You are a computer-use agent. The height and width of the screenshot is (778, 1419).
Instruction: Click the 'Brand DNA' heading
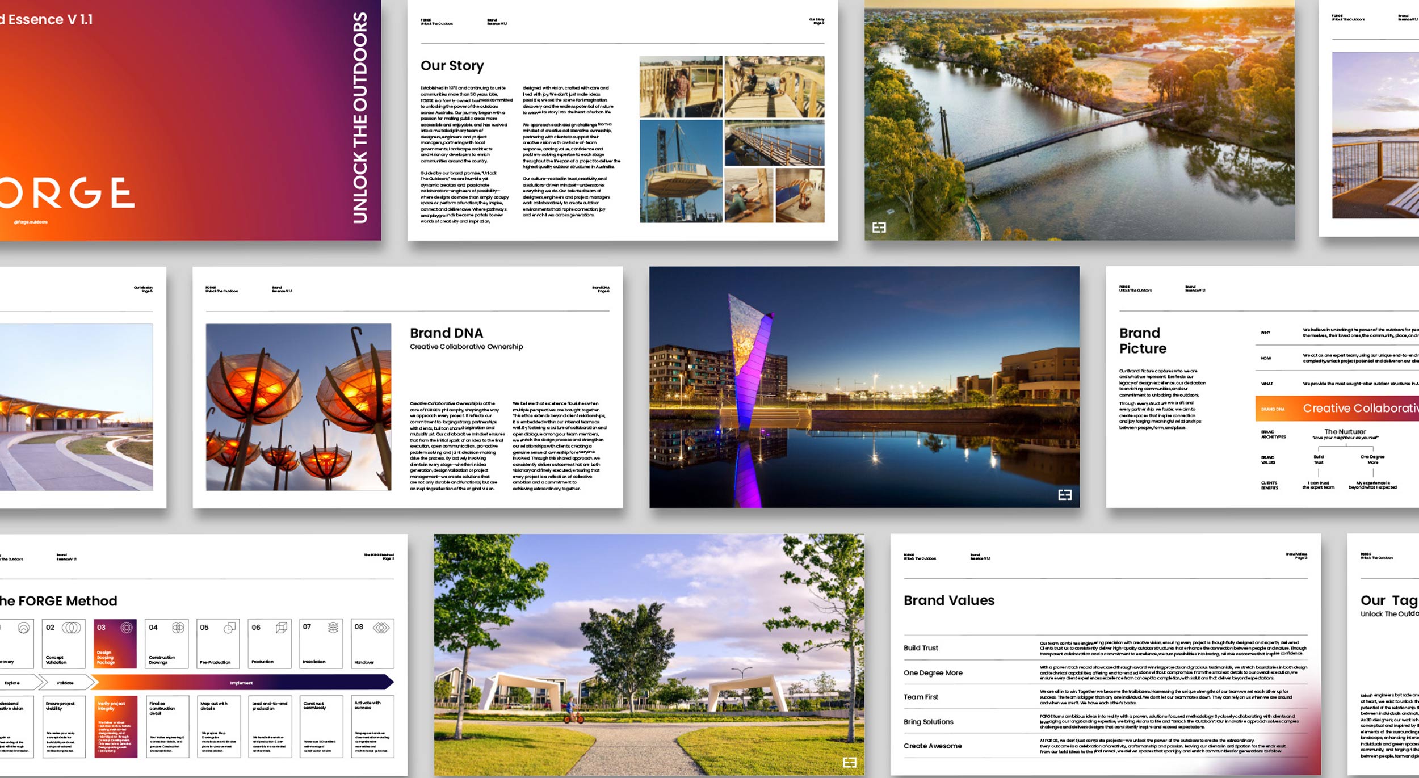pyautogui.click(x=447, y=333)
